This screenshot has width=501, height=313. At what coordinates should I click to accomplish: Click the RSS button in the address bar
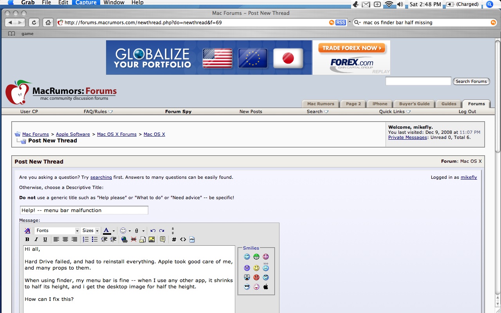pyautogui.click(x=341, y=23)
